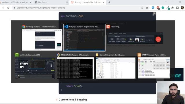Toggle Audio on in recorder

(x=142, y=40)
